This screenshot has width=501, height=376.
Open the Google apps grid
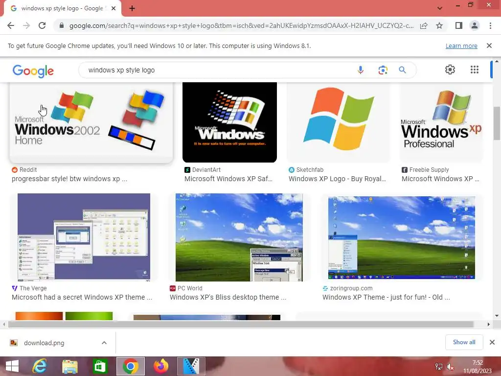click(x=475, y=70)
